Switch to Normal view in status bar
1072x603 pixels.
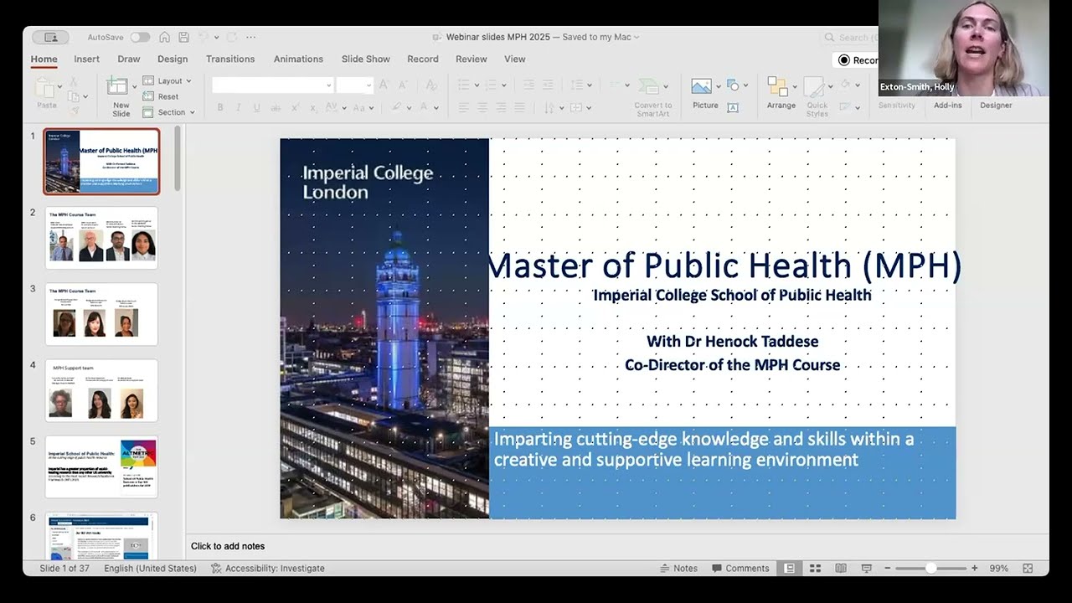(789, 568)
